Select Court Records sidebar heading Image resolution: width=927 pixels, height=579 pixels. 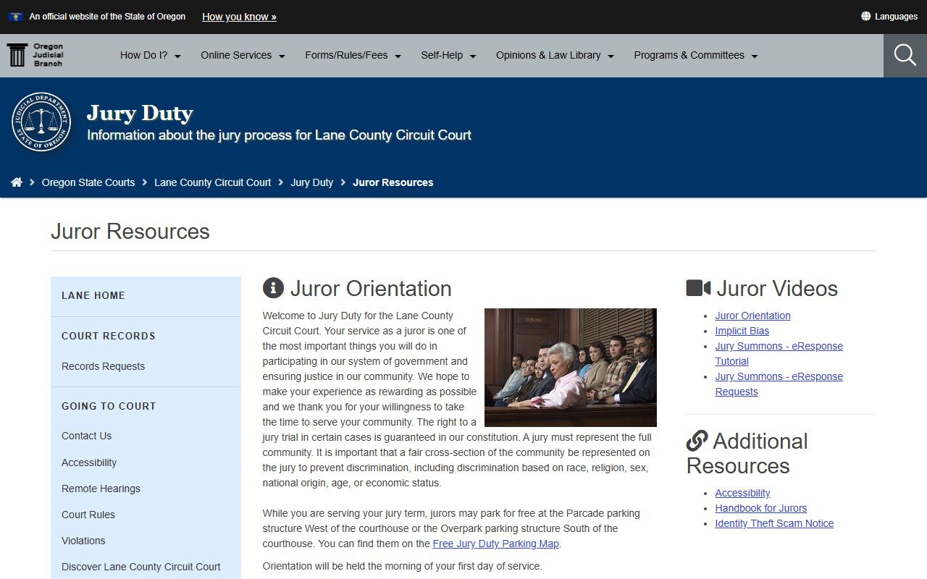[x=109, y=336]
